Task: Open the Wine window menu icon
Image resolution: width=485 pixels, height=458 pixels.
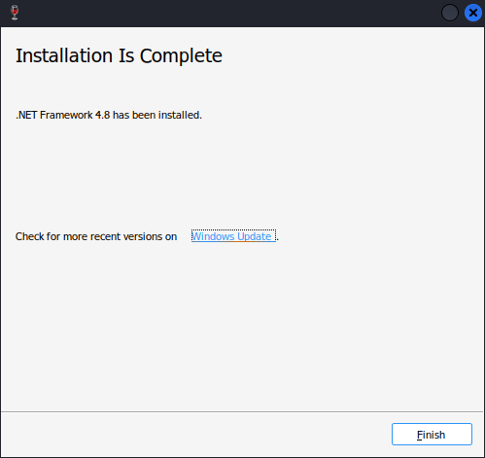Action: tap(15, 13)
